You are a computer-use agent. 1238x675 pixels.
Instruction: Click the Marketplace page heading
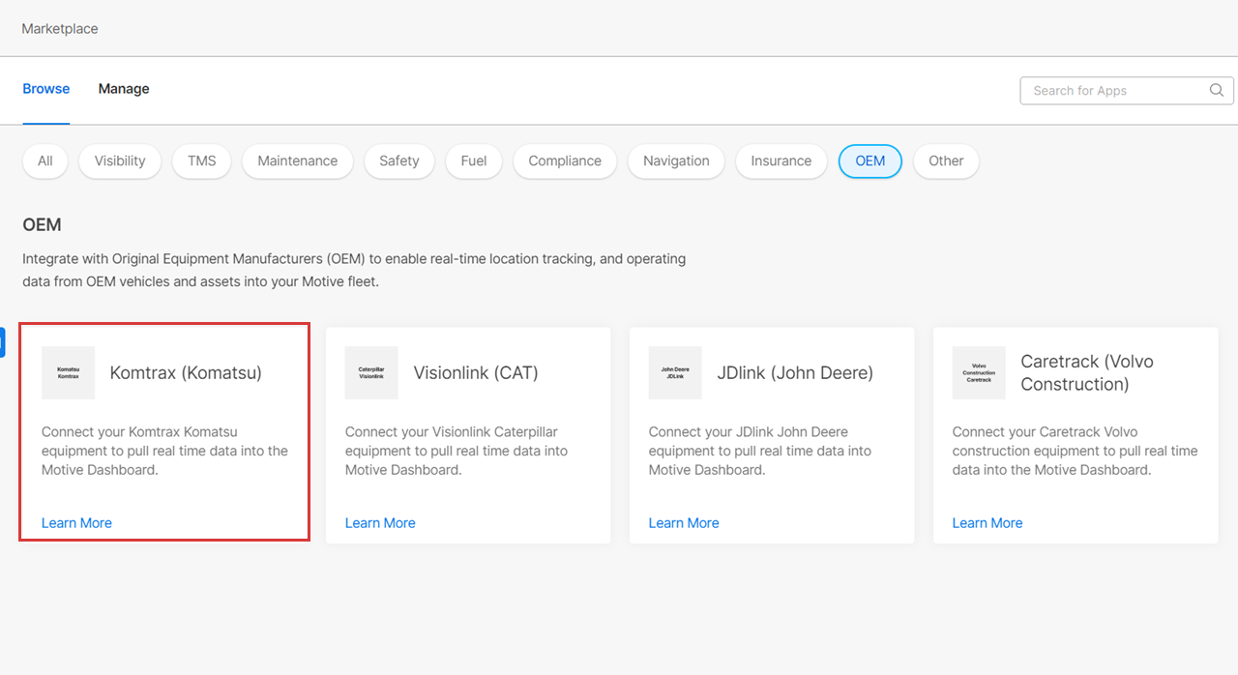[60, 29]
